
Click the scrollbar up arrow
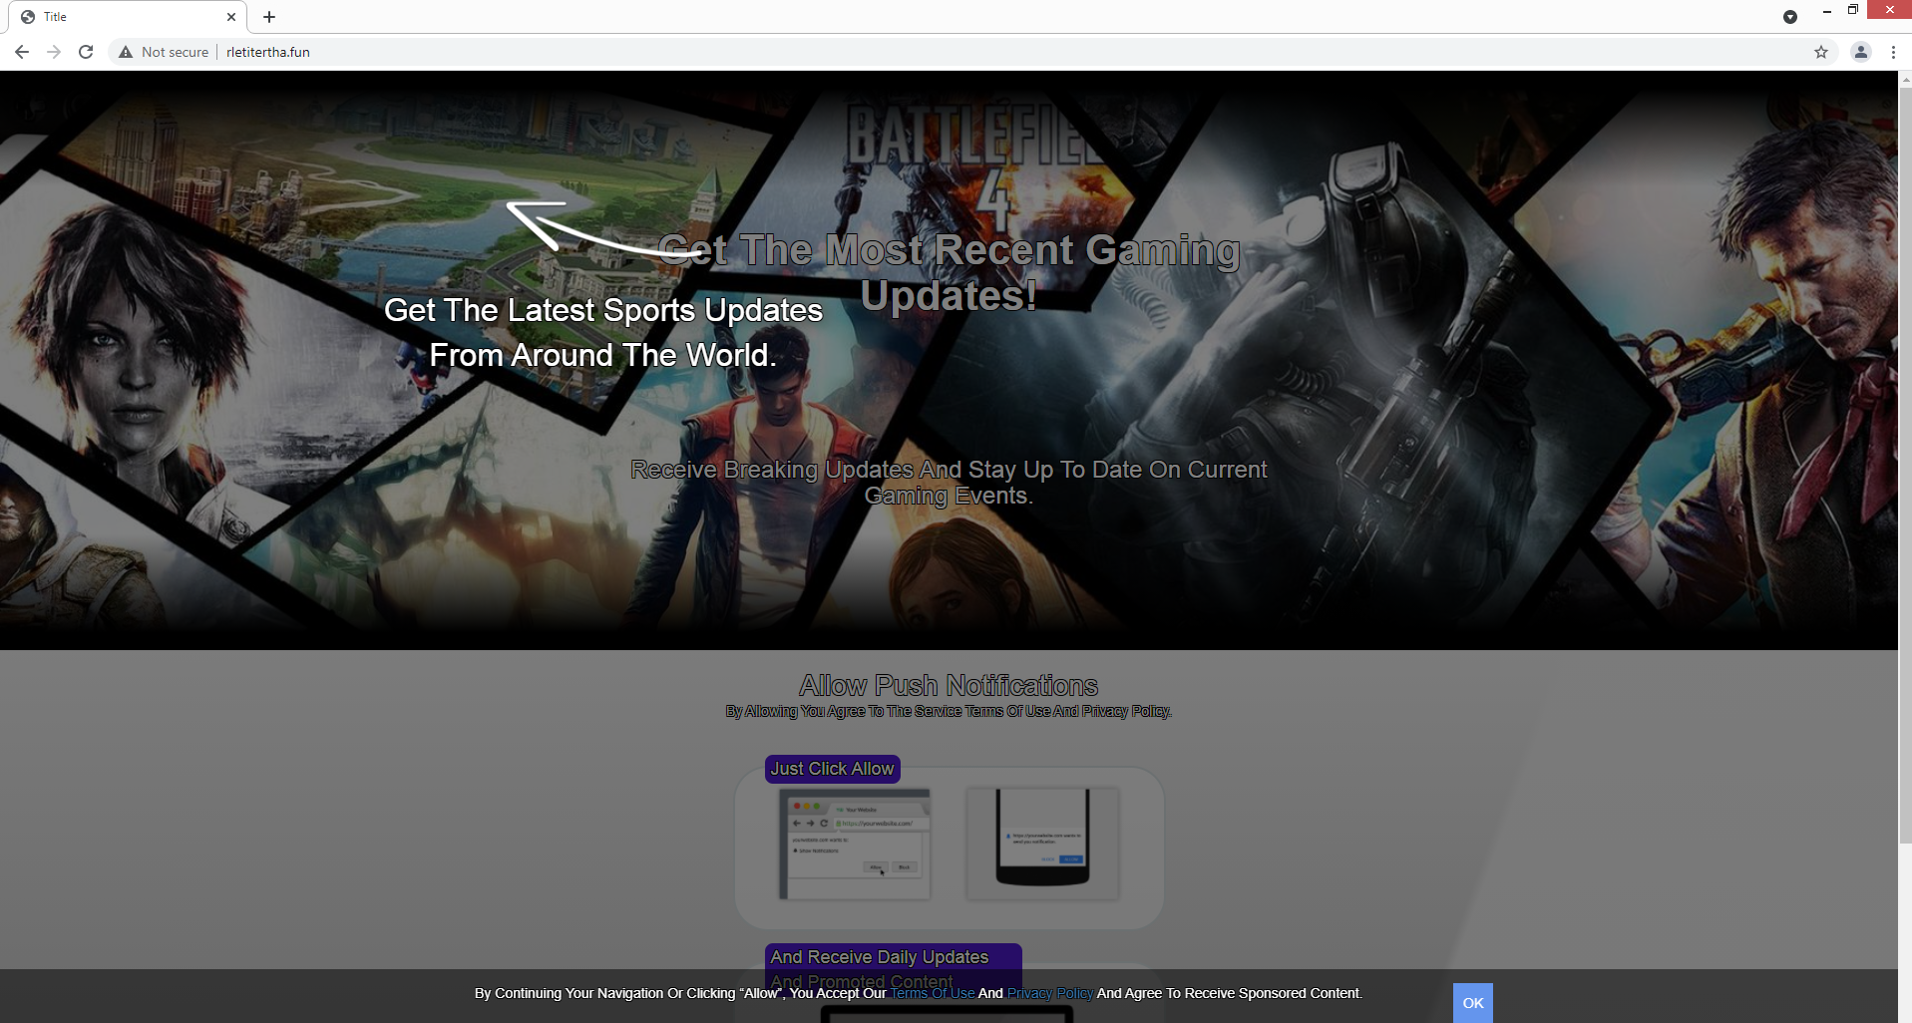coord(1905,78)
